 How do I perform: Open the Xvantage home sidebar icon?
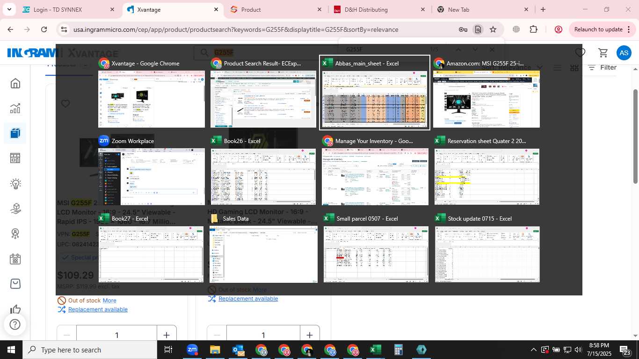click(15, 83)
